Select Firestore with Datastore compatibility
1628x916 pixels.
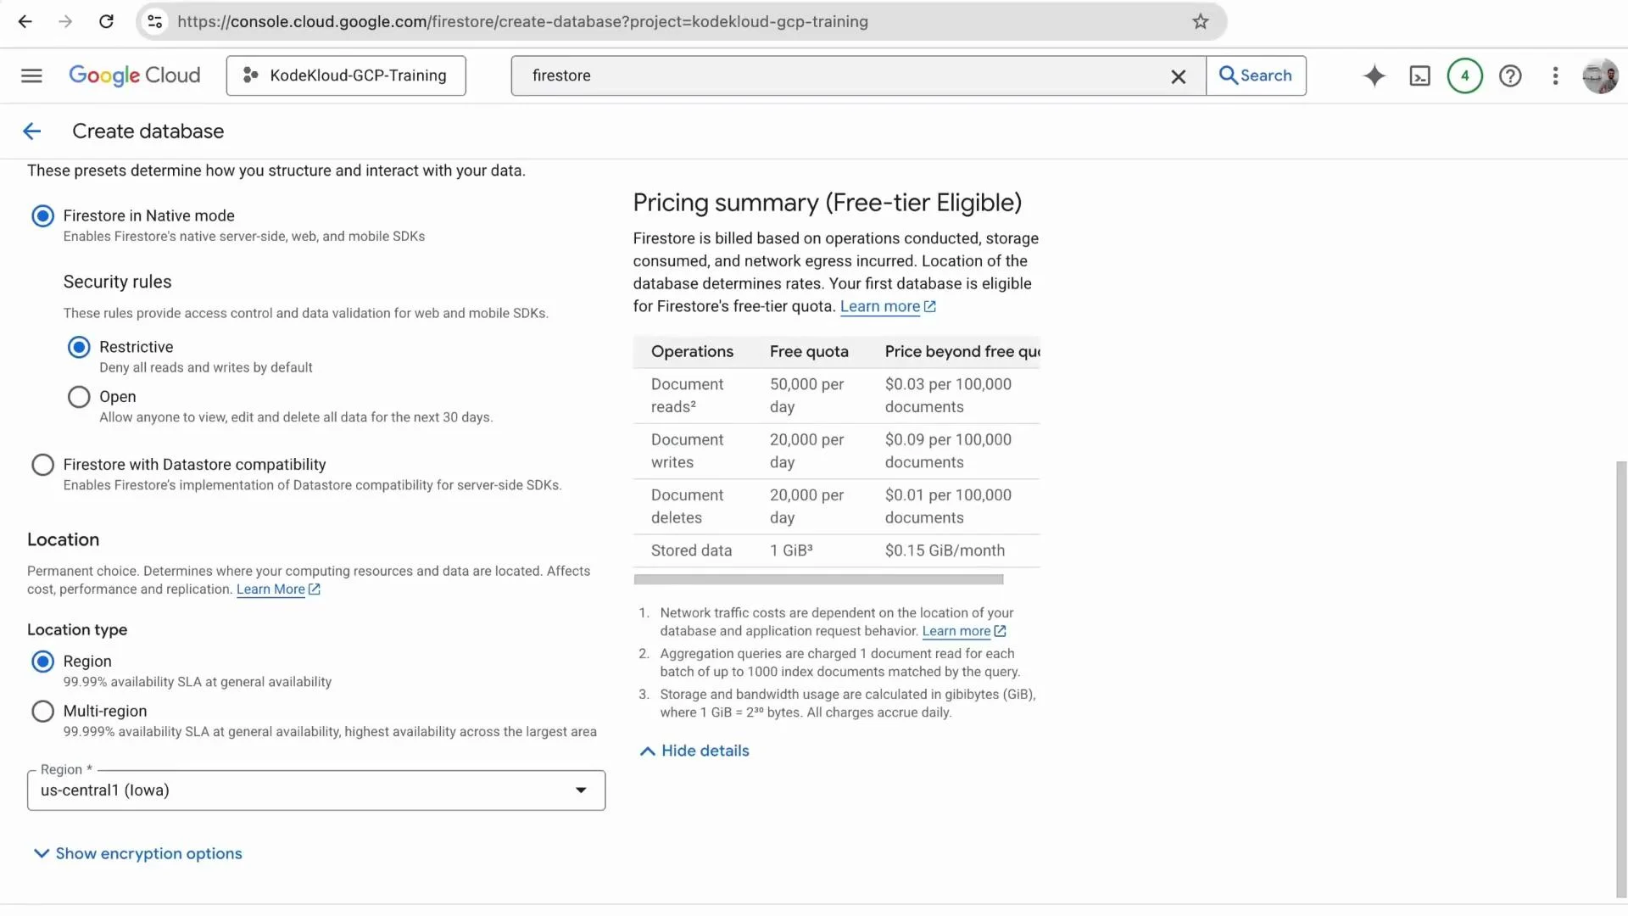tap(42, 465)
